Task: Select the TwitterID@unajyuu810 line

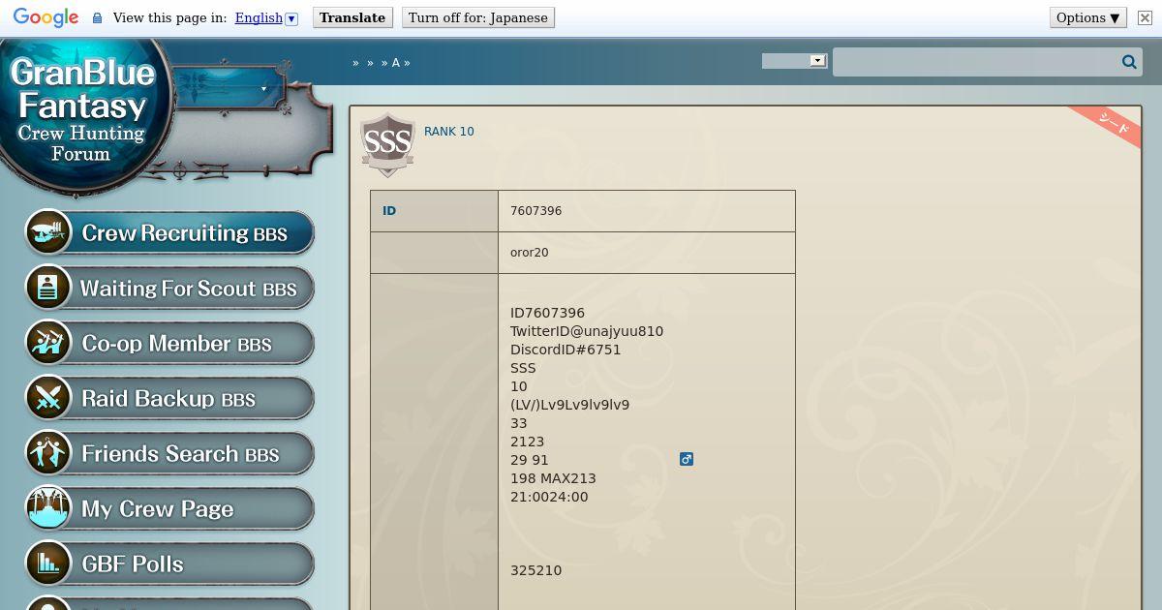Action: [587, 331]
